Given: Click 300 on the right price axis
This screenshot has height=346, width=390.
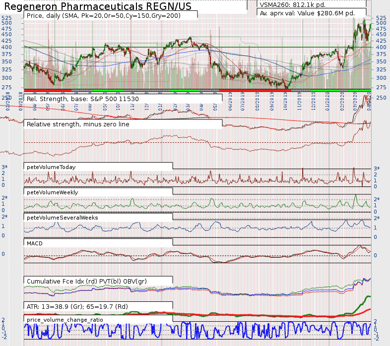Looking at the screenshot, I should pos(381,78).
